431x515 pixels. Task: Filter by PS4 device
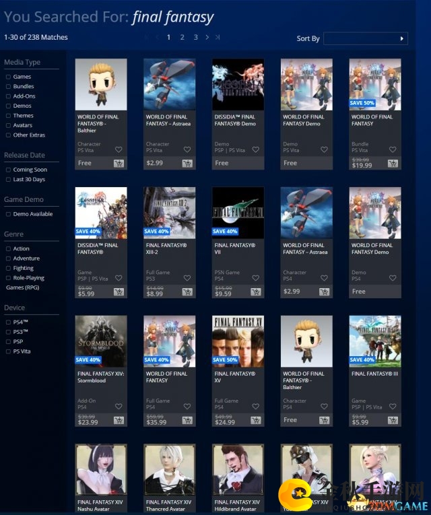click(x=9, y=322)
